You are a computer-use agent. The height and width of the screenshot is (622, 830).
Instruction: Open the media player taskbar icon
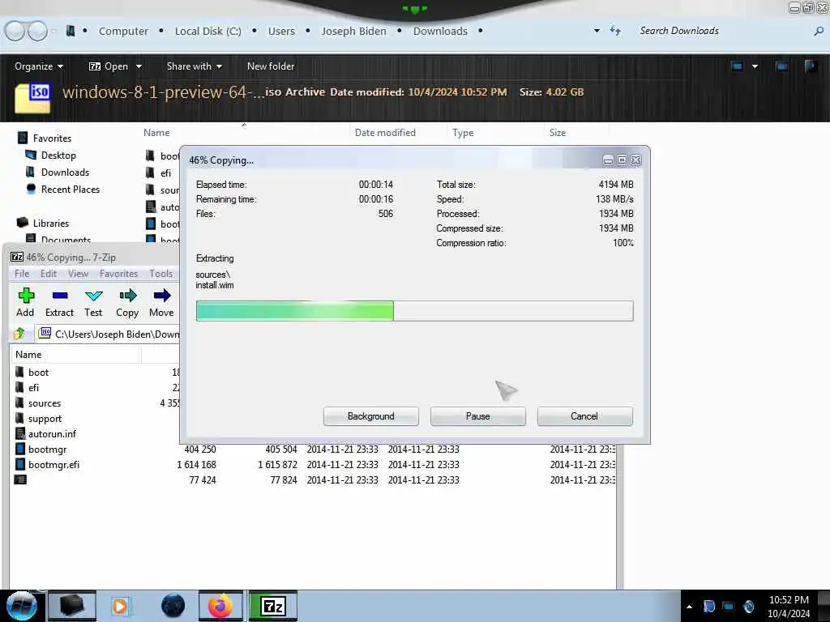click(120, 606)
